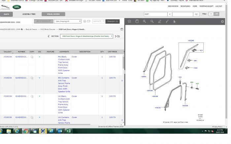The height and width of the screenshot is (144, 231).
Task: Copy part number EJN000022
Action: 32,78
